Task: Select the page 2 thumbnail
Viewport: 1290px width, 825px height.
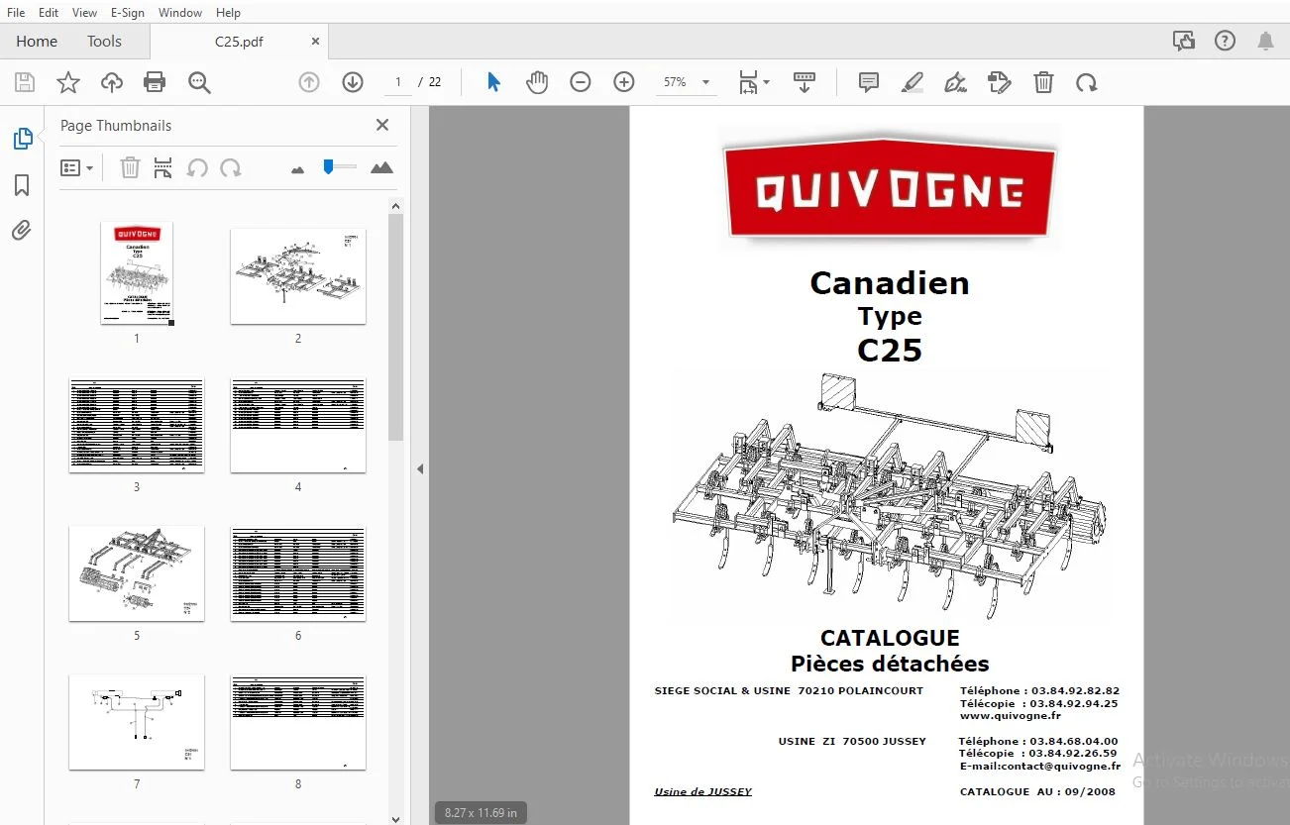Action: click(x=298, y=276)
